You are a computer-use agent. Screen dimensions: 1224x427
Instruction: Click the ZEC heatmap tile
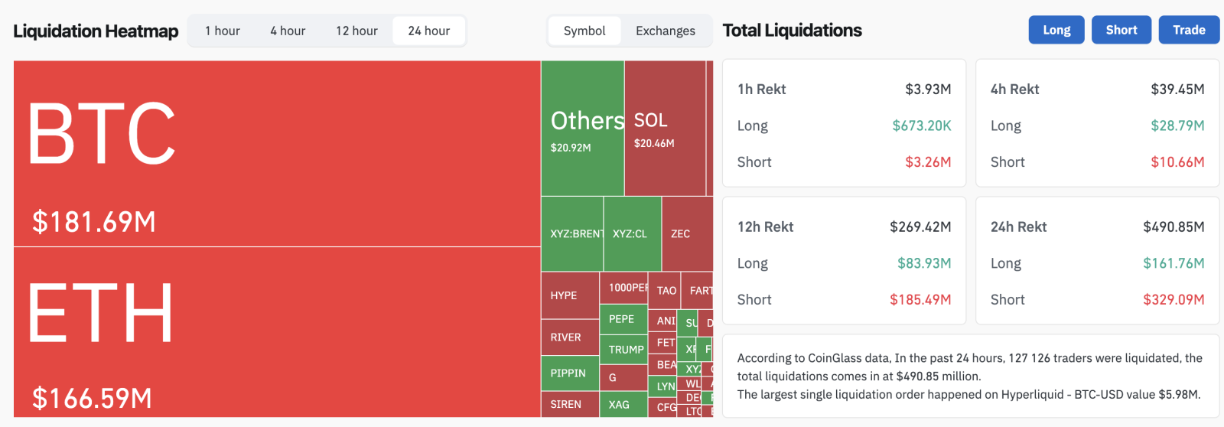pyautogui.click(x=686, y=233)
